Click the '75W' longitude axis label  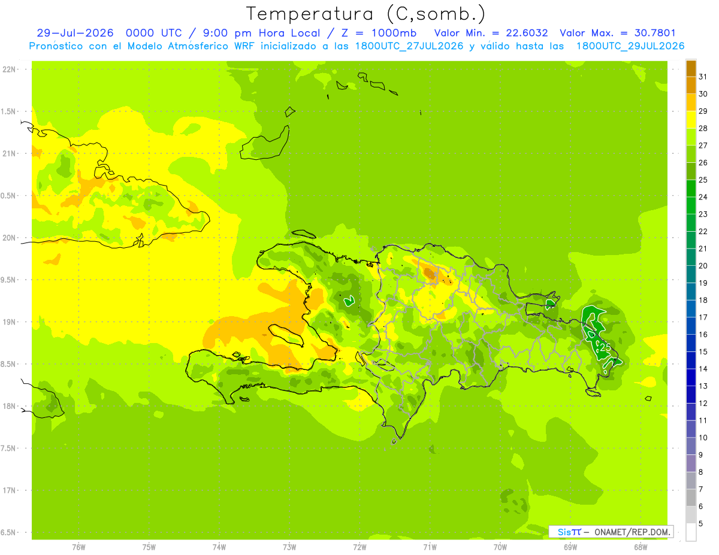[x=149, y=547]
